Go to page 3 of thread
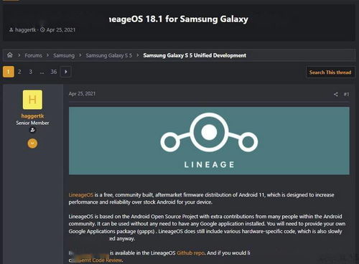The width and height of the screenshot is (359, 264). point(31,72)
